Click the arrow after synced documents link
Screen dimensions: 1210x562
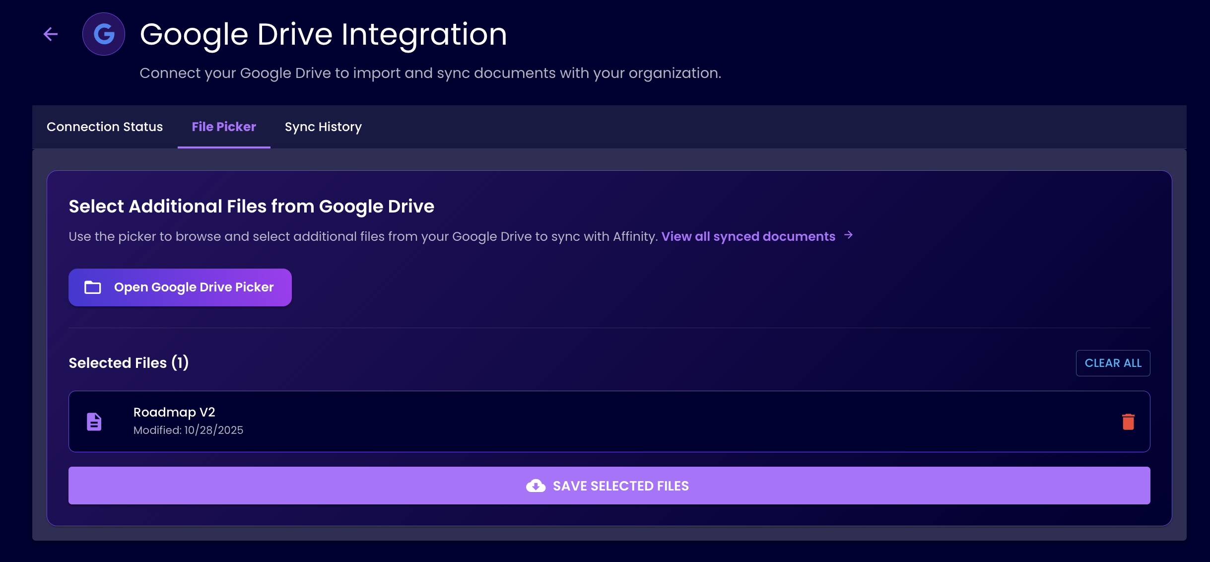[849, 235]
